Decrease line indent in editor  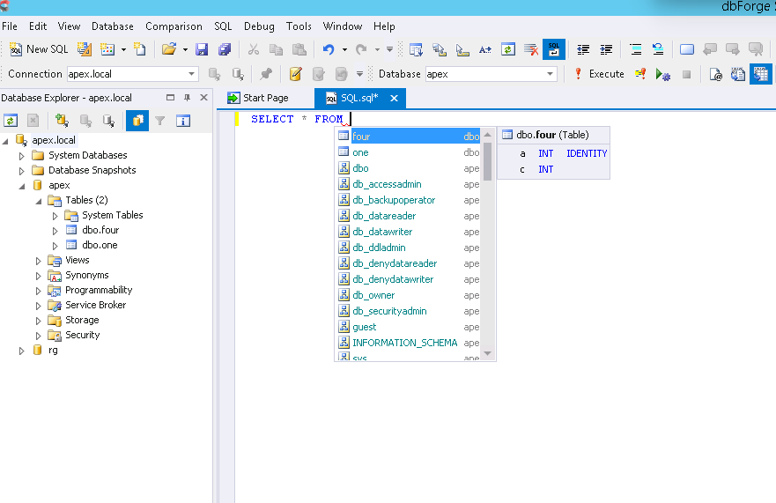tap(583, 49)
